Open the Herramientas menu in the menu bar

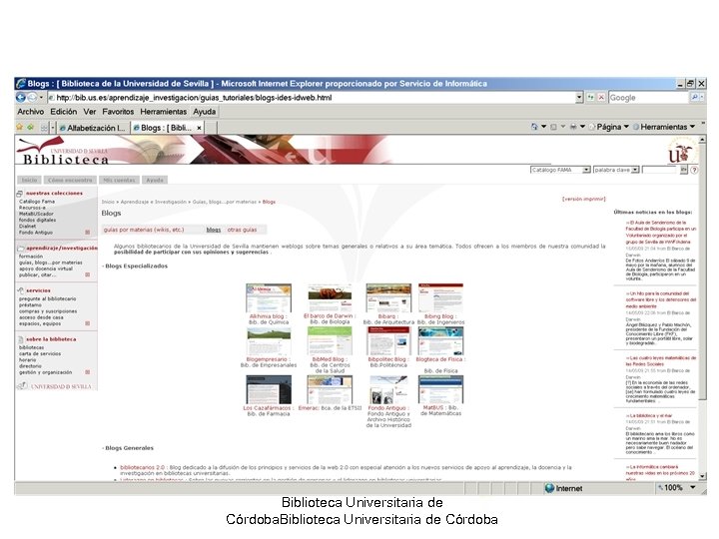click(x=163, y=112)
